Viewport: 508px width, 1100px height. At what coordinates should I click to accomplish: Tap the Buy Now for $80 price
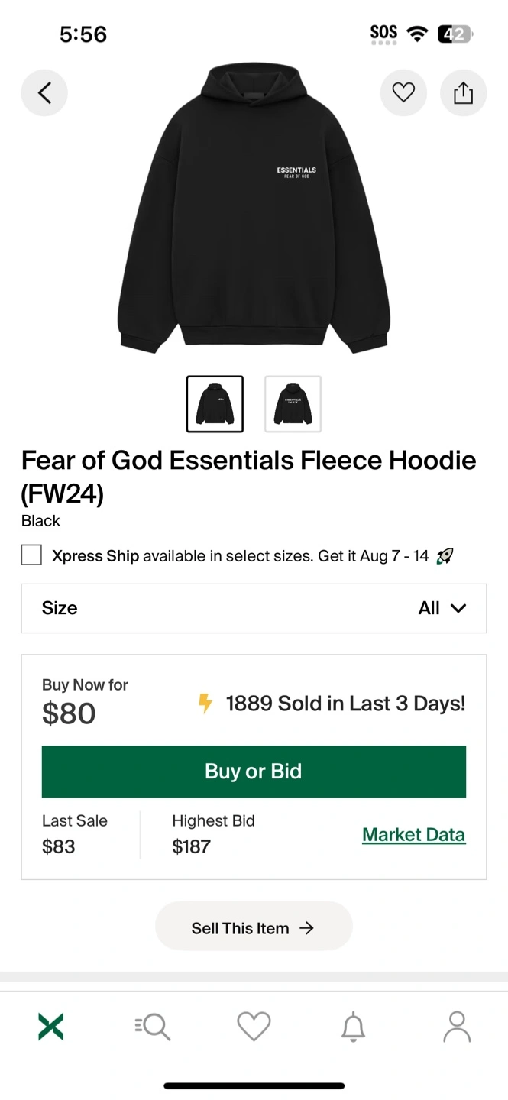[x=69, y=713]
